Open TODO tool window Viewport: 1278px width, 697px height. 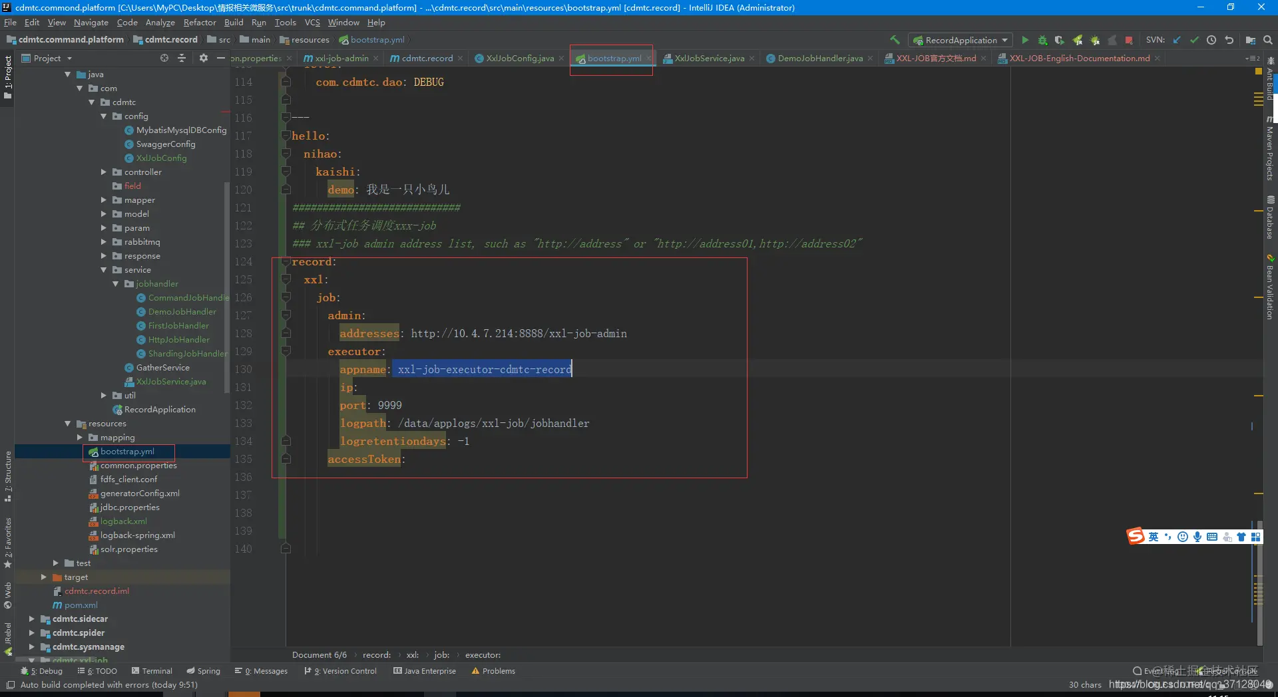pos(97,671)
